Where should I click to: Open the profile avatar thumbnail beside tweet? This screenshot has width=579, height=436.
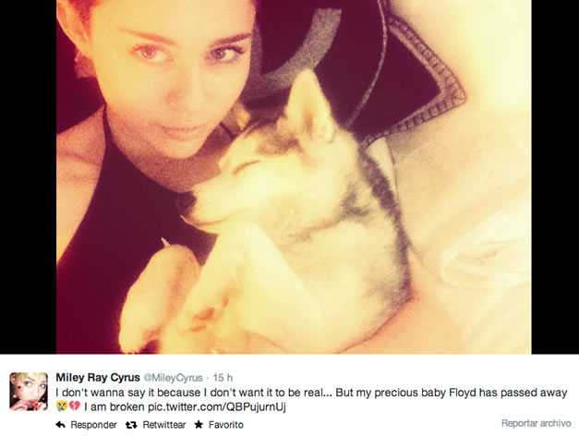pos(29,392)
